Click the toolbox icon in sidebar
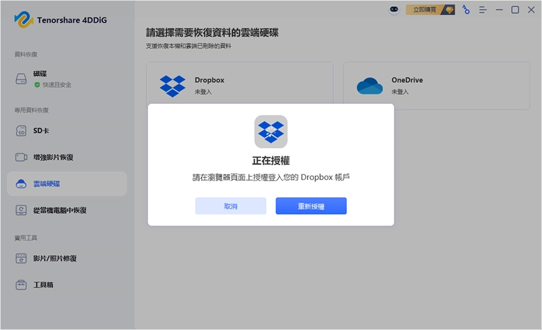The width and height of the screenshot is (542, 330). point(21,285)
